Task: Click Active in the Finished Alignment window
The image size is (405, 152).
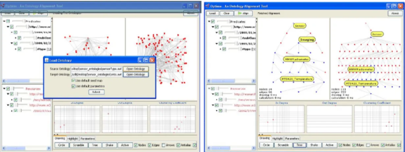Action: coord(330,145)
